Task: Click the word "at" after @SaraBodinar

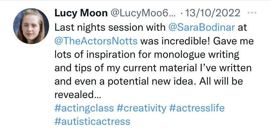Action: [242, 27]
